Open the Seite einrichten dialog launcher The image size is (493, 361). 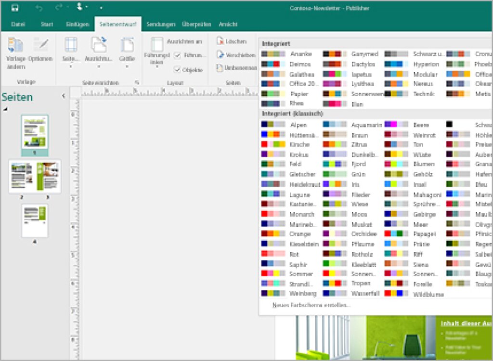coord(137,82)
